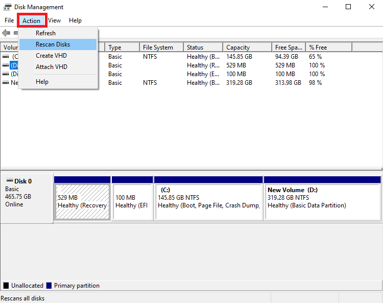Image resolution: width=383 pixels, height=303 pixels.
Task: Click the 319.28 GB capacity cell
Action: tap(239, 83)
